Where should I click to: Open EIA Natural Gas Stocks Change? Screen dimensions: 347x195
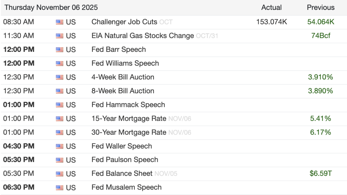pyautogui.click(x=143, y=36)
